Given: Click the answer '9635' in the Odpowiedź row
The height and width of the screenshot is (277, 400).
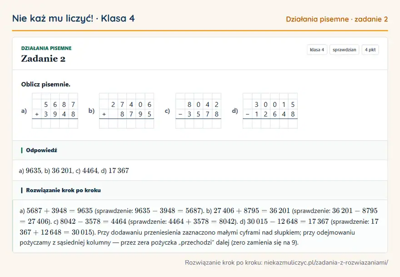Looking at the screenshot, I should (x=34, y=171).
